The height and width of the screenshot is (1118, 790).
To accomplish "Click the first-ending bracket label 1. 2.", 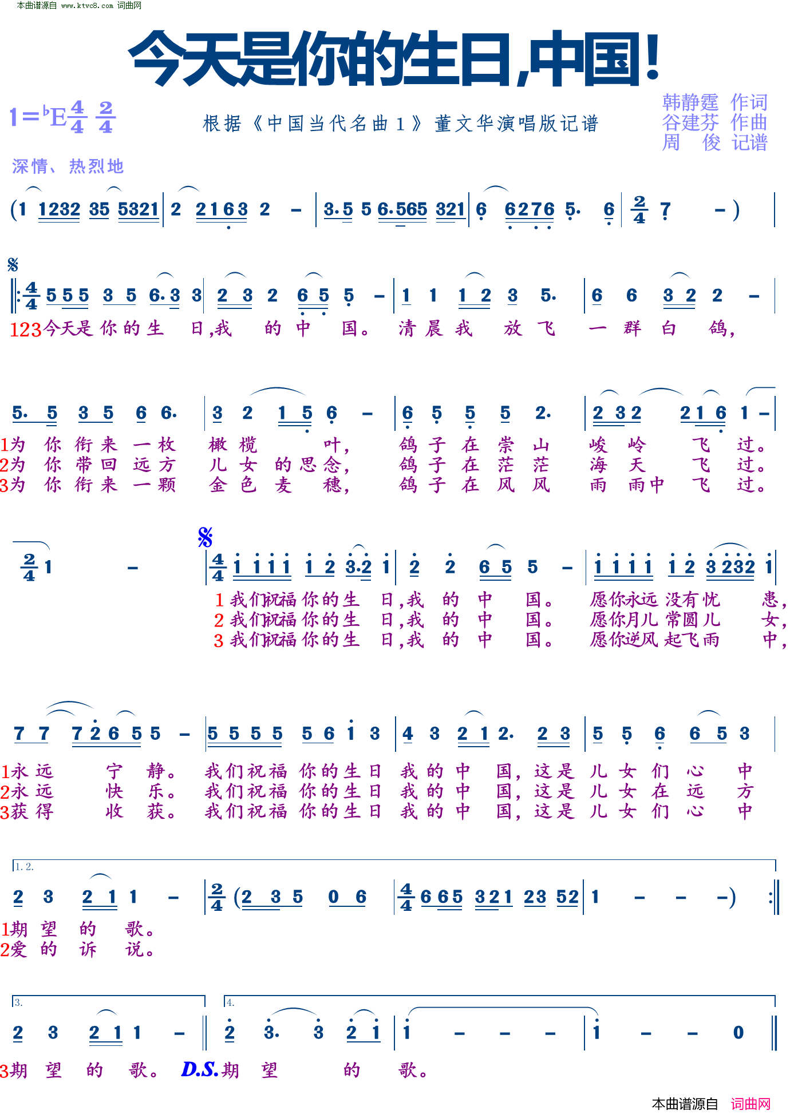I will coord(25,867).
